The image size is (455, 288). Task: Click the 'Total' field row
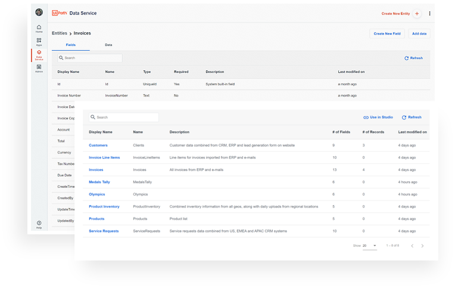click(x=61, y=141)
